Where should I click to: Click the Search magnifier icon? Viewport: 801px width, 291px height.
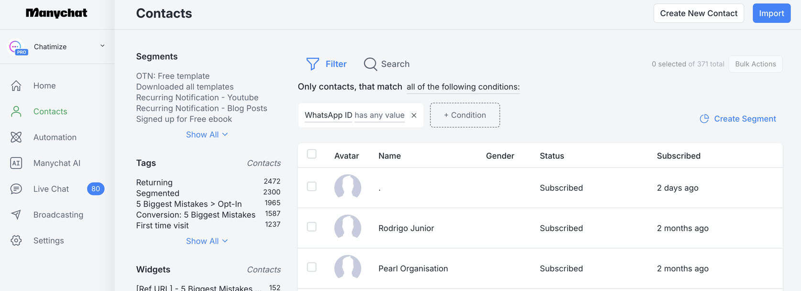[x=370, y=64]
